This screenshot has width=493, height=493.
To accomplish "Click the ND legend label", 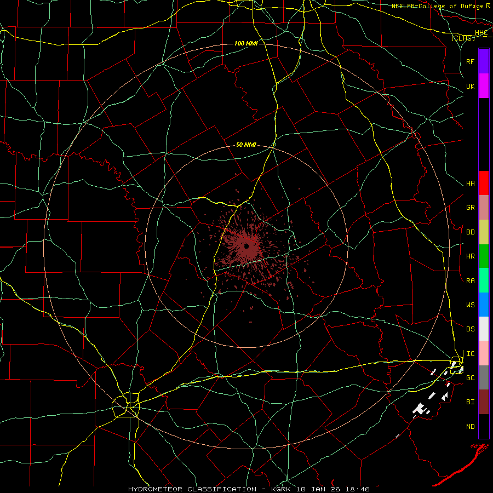I will click(x=470, y=427).
